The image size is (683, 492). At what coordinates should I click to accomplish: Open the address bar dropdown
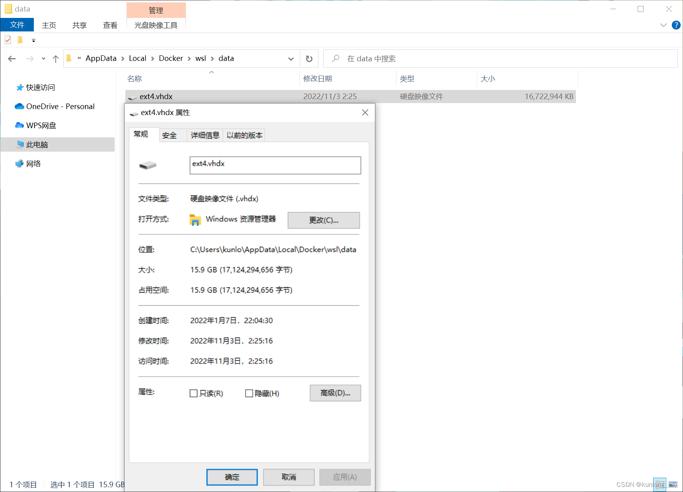tap(291, 59)
